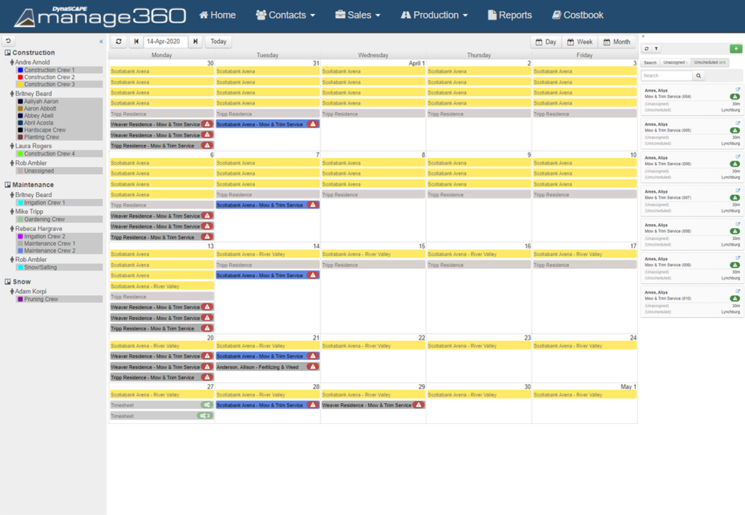Click the Today button
This screenshot has width=745, height=515.
[218, 42]
